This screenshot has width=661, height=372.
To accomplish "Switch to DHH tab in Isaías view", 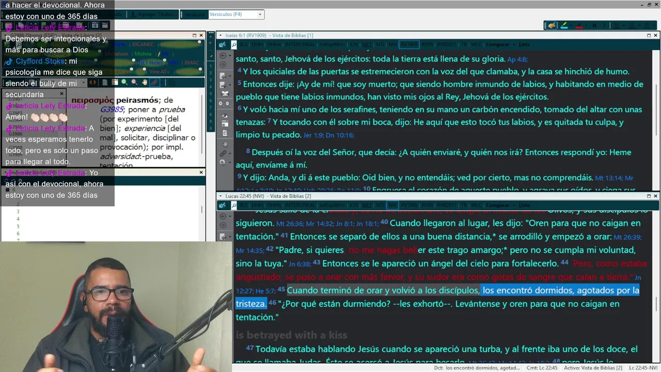I will tap(257, 44).
